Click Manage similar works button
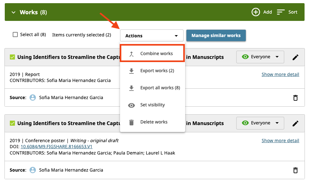Viewport: 309px width, 183px height. pyautogui.click(x=216, y=35)
